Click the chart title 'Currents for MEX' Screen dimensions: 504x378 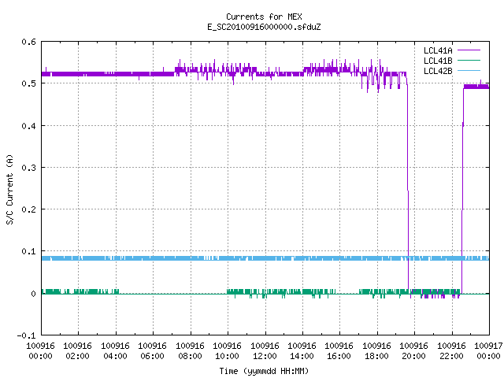point(264,17)
